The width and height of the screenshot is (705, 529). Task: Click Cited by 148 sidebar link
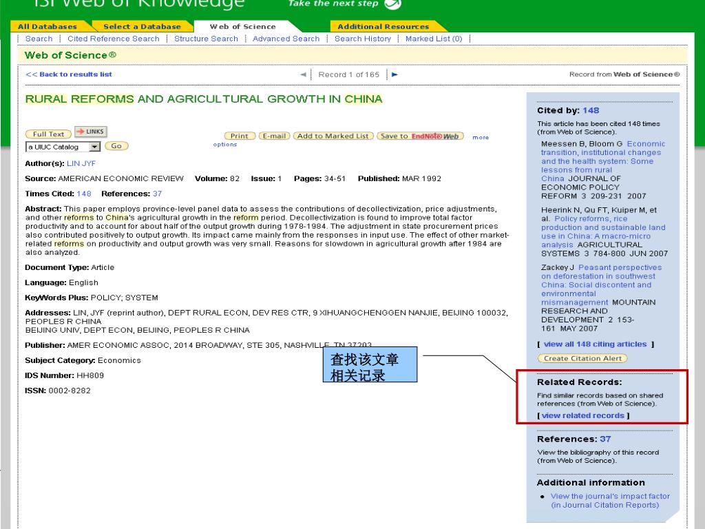click(591, 111)
